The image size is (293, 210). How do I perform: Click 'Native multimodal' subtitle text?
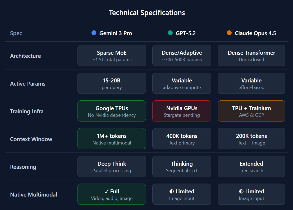(112, 143)
